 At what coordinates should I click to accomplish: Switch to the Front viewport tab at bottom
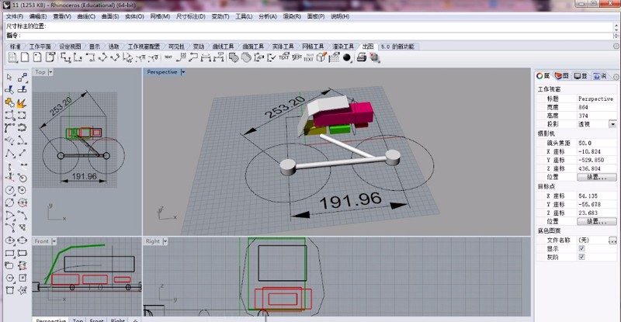(x=96, y=320)
